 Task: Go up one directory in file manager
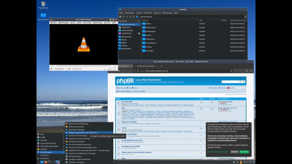pyautogui.click(x=133, y=17)
